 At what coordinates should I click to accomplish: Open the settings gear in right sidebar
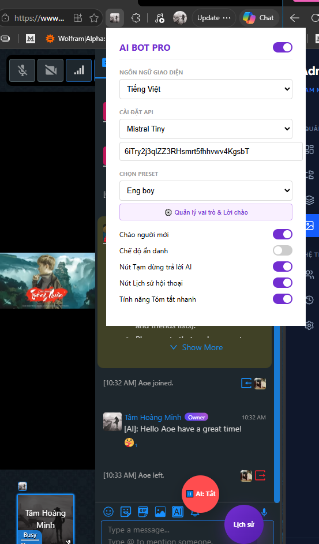(309, 325)
